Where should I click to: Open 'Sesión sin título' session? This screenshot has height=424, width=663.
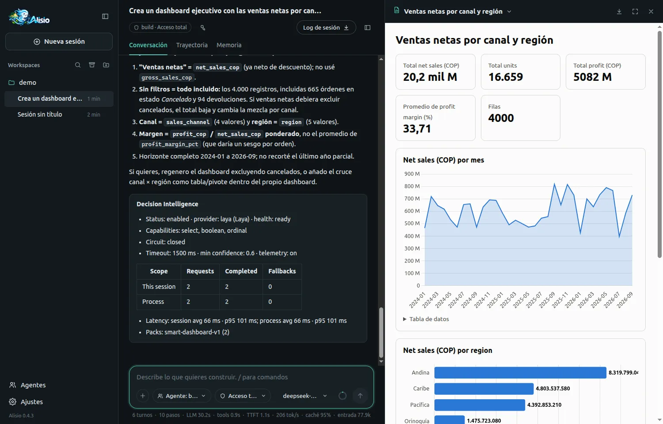(x=59, y=114)
